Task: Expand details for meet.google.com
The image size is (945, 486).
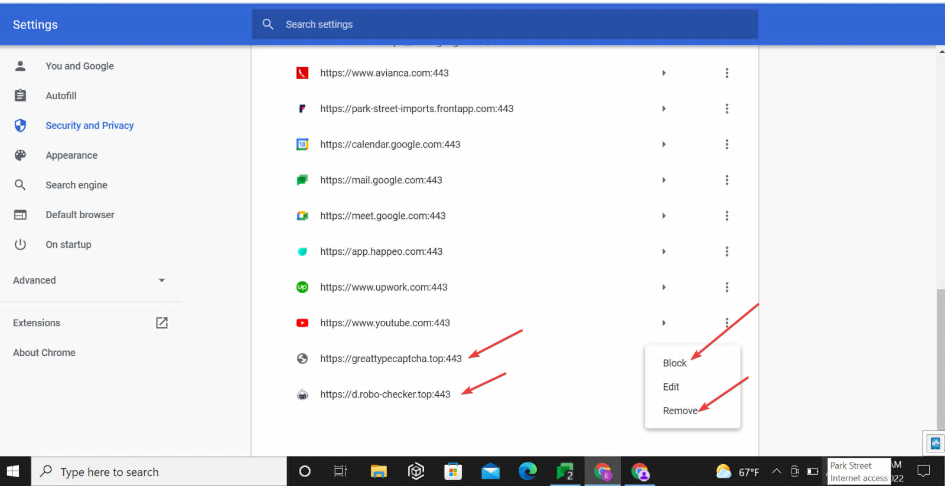Action: tap(664, 216)
